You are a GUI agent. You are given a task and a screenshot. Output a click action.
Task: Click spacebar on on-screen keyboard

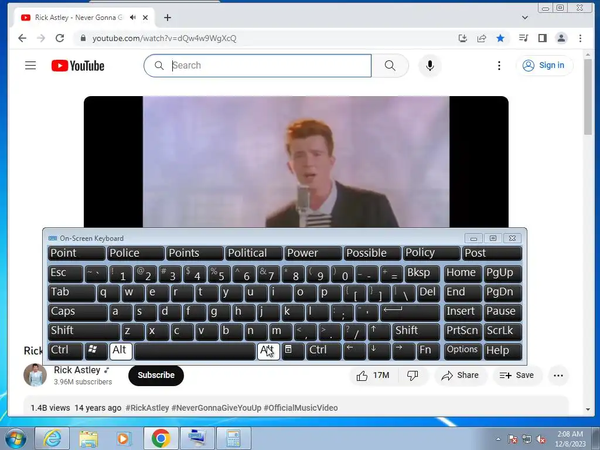pyautogui.click(x=195, y=351)
